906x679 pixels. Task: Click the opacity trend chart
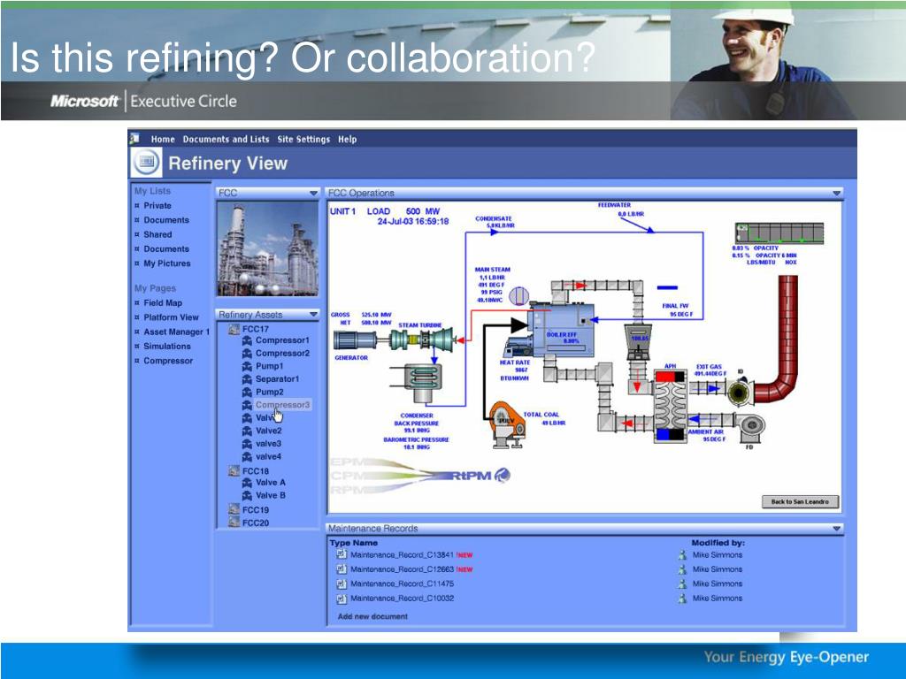779,233
